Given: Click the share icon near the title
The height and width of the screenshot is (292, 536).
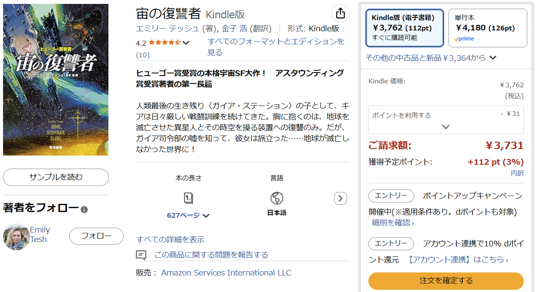Looking at the screenshot, I should (340, 13).
